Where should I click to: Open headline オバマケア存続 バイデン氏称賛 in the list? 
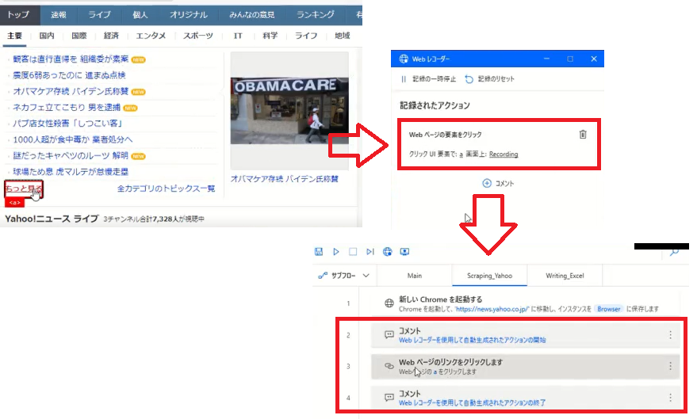tap(71, 91)
